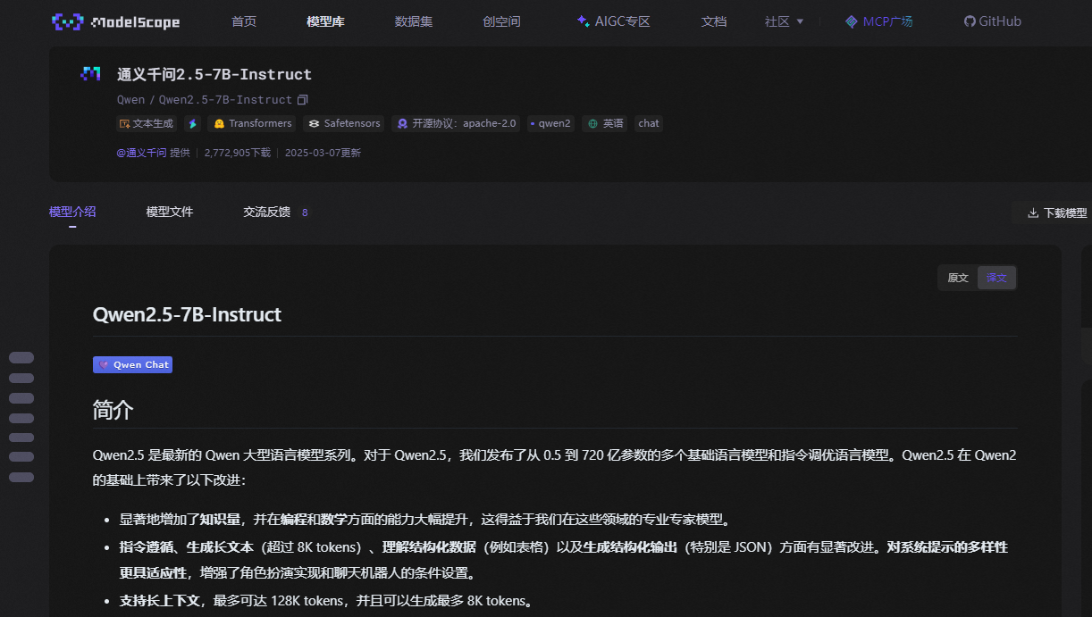Open MCP广场 plaza link
The width and height of the screenshot is (1092, 617).
[879, 21]
